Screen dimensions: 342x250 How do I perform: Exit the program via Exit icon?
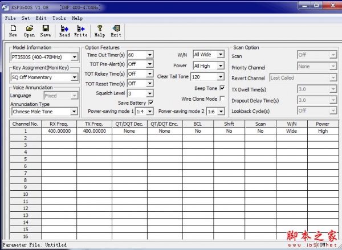pyautogui.click(x=116, y=31)
